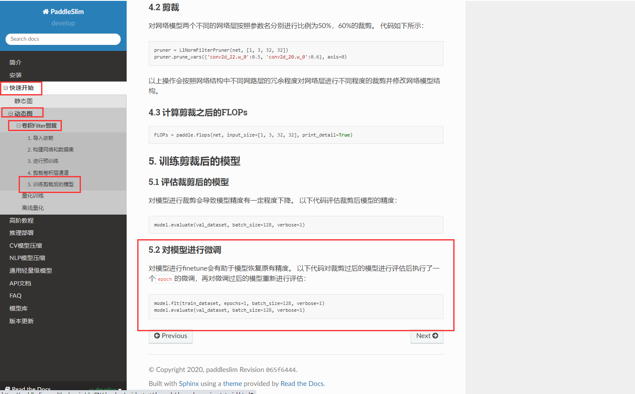Collapse the 动态图 tree expander
Viewport: 635px width, 394px height.
(x=11, y=114)
